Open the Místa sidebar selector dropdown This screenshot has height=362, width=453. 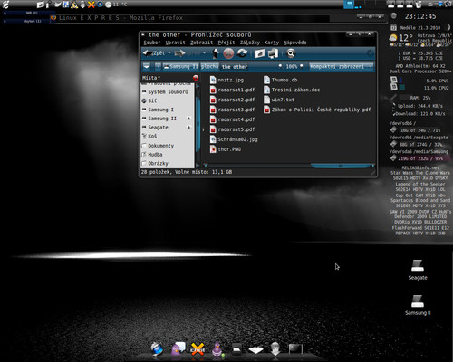click(x=151, y=78)
